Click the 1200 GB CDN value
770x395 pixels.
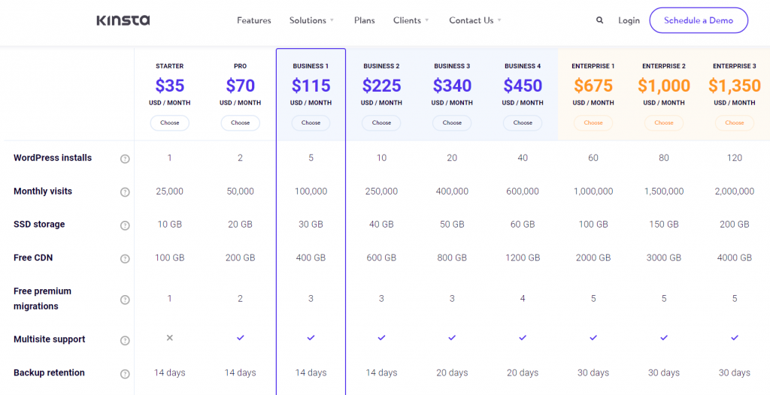click(523, 258)
